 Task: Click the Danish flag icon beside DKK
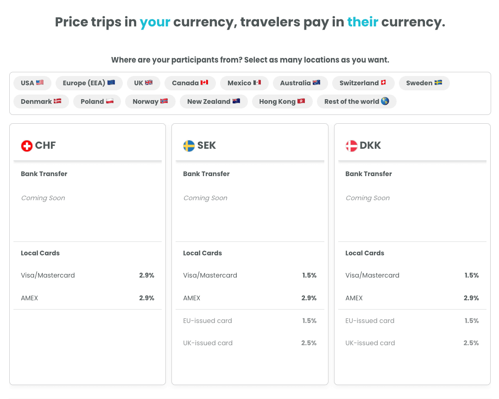click(351, 146)
